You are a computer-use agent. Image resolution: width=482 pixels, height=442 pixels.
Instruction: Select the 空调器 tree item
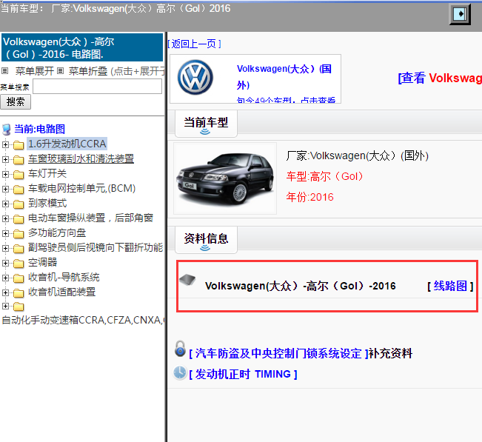point(42,263)
